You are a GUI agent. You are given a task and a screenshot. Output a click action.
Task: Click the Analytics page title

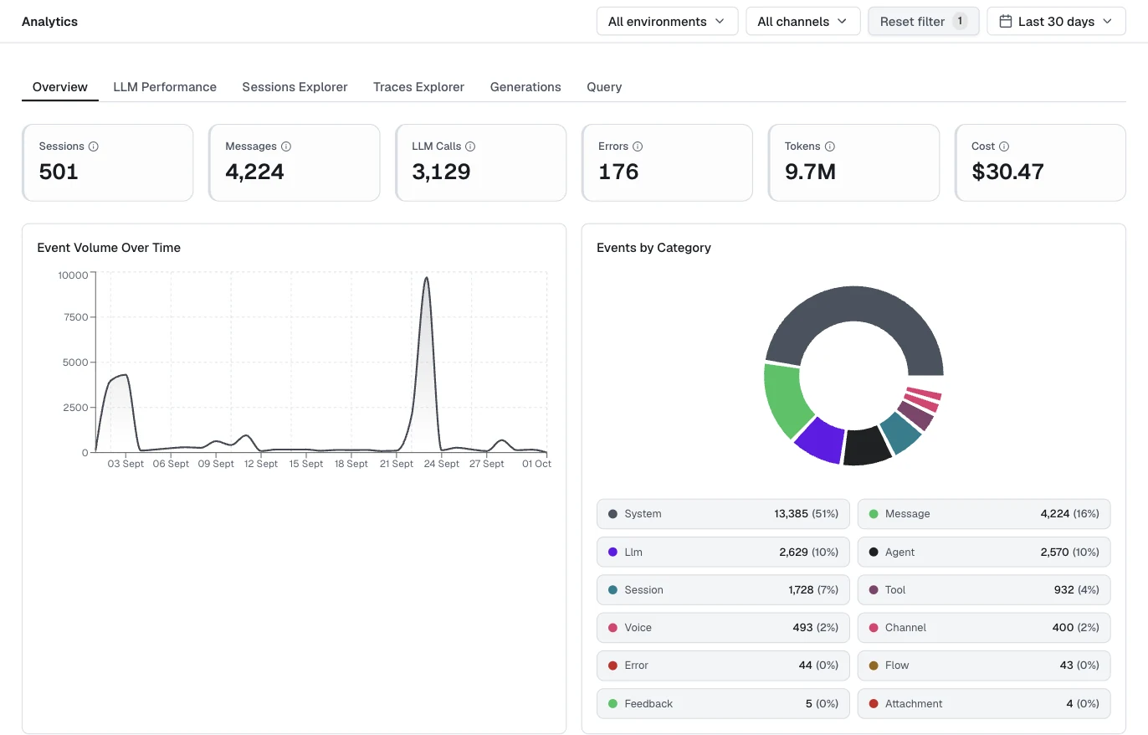49,22
